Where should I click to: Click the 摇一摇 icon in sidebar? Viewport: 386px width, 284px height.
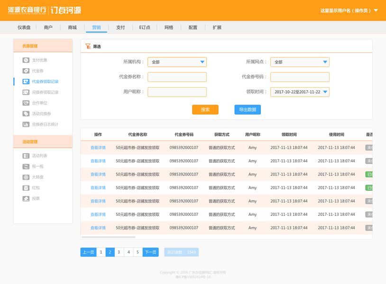26,167
